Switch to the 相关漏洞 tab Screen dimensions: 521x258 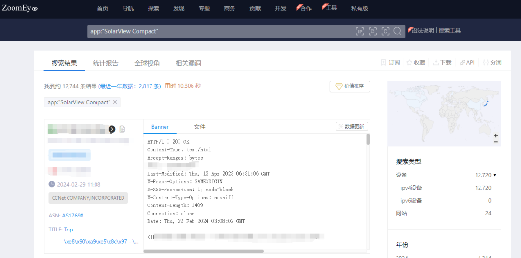tap(188, 63)
